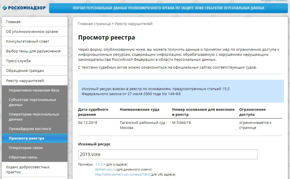Click the http://www.domain-xxx.ru/news/?id=2 example link

pyautogui.click(x=122, y=174)
